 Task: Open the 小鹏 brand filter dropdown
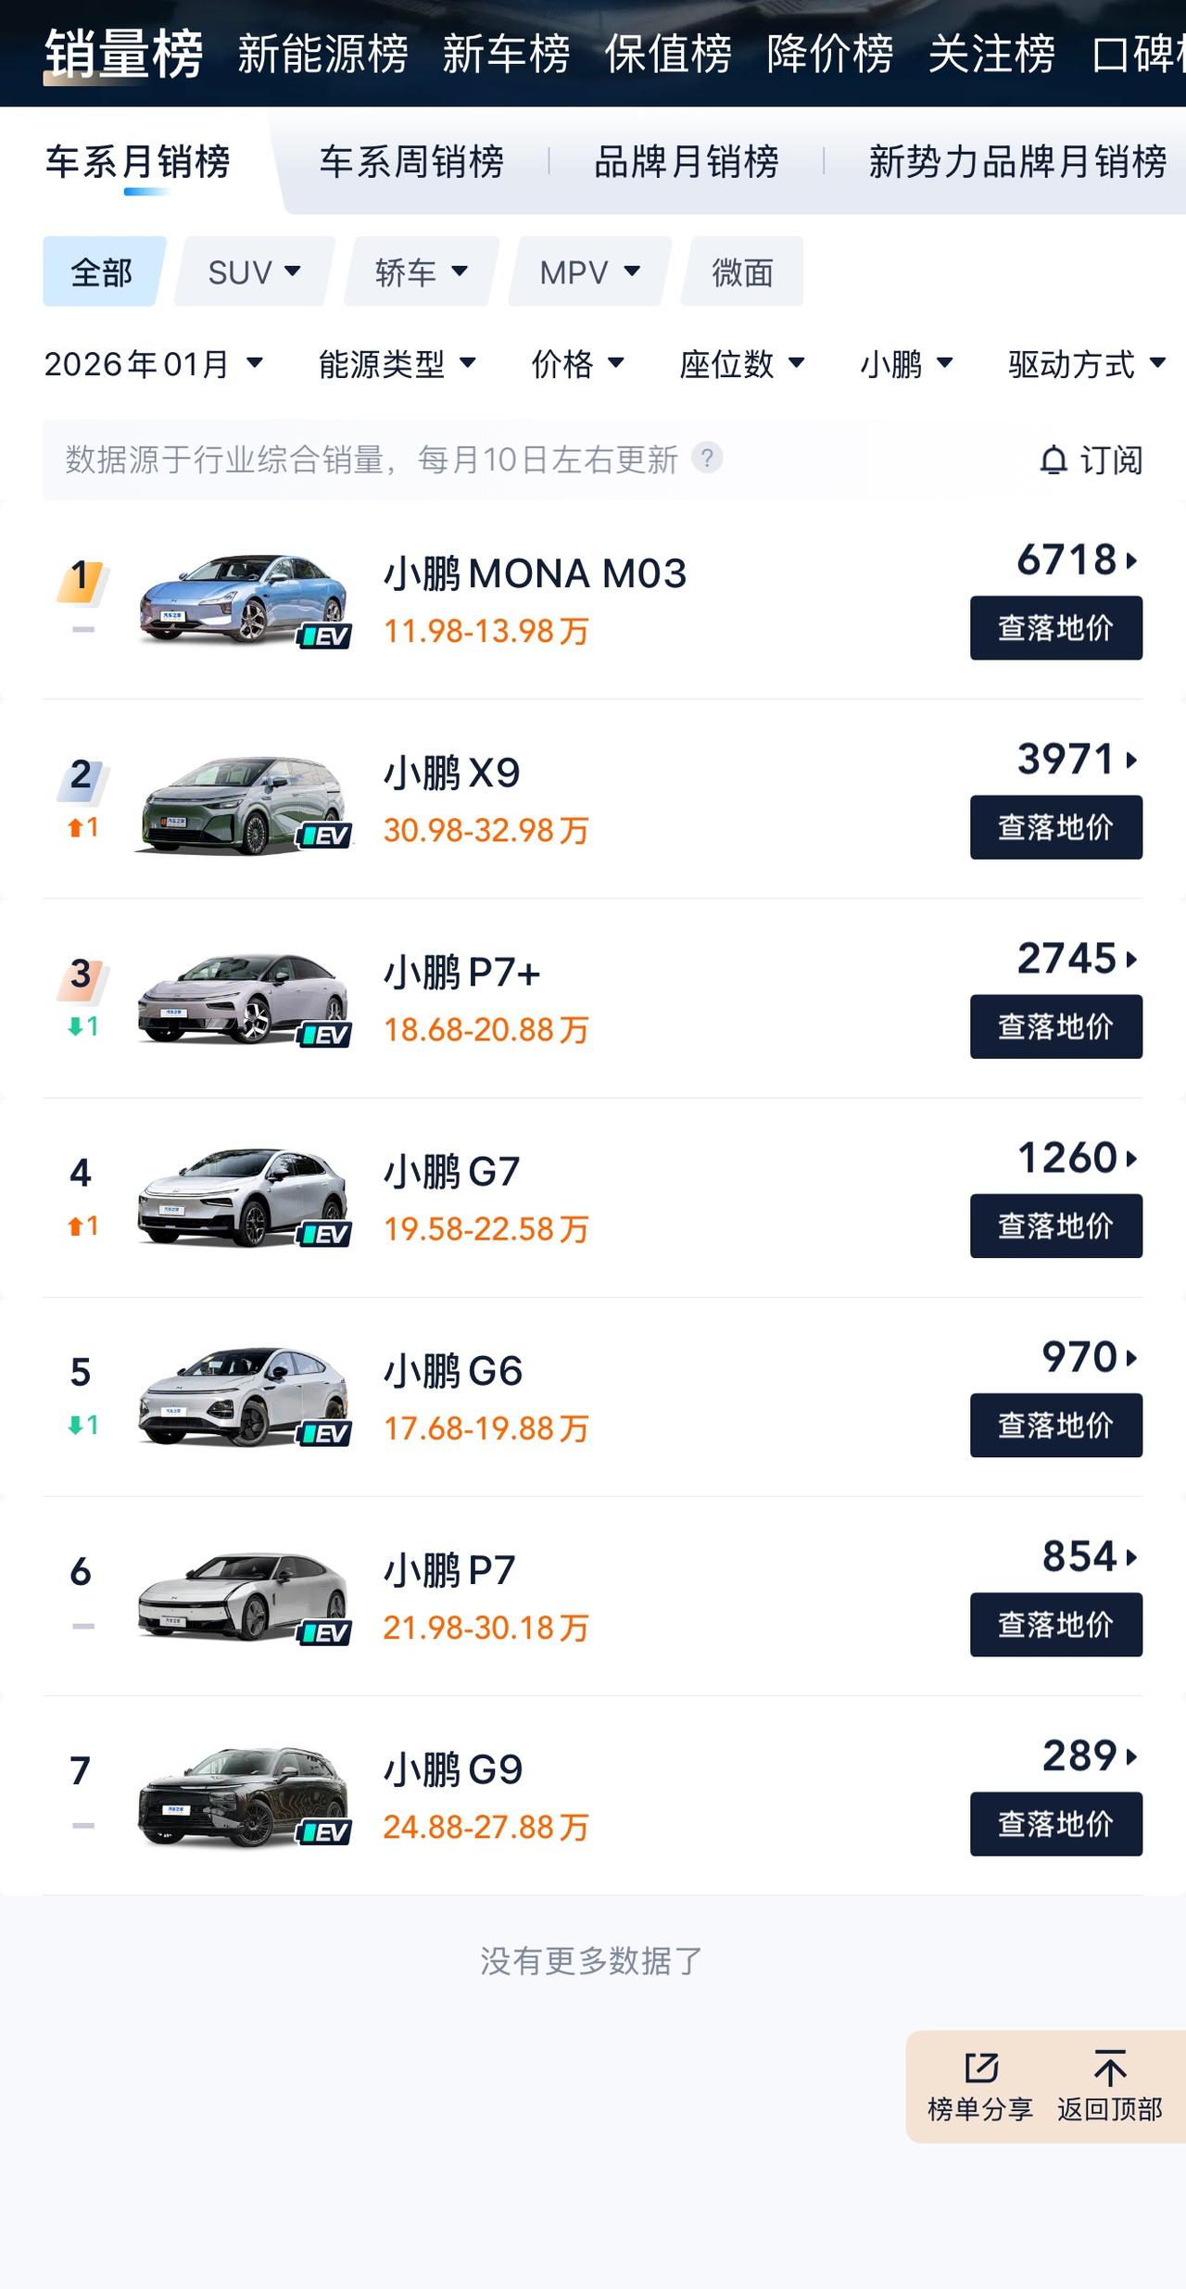click(x=906, y=364)
